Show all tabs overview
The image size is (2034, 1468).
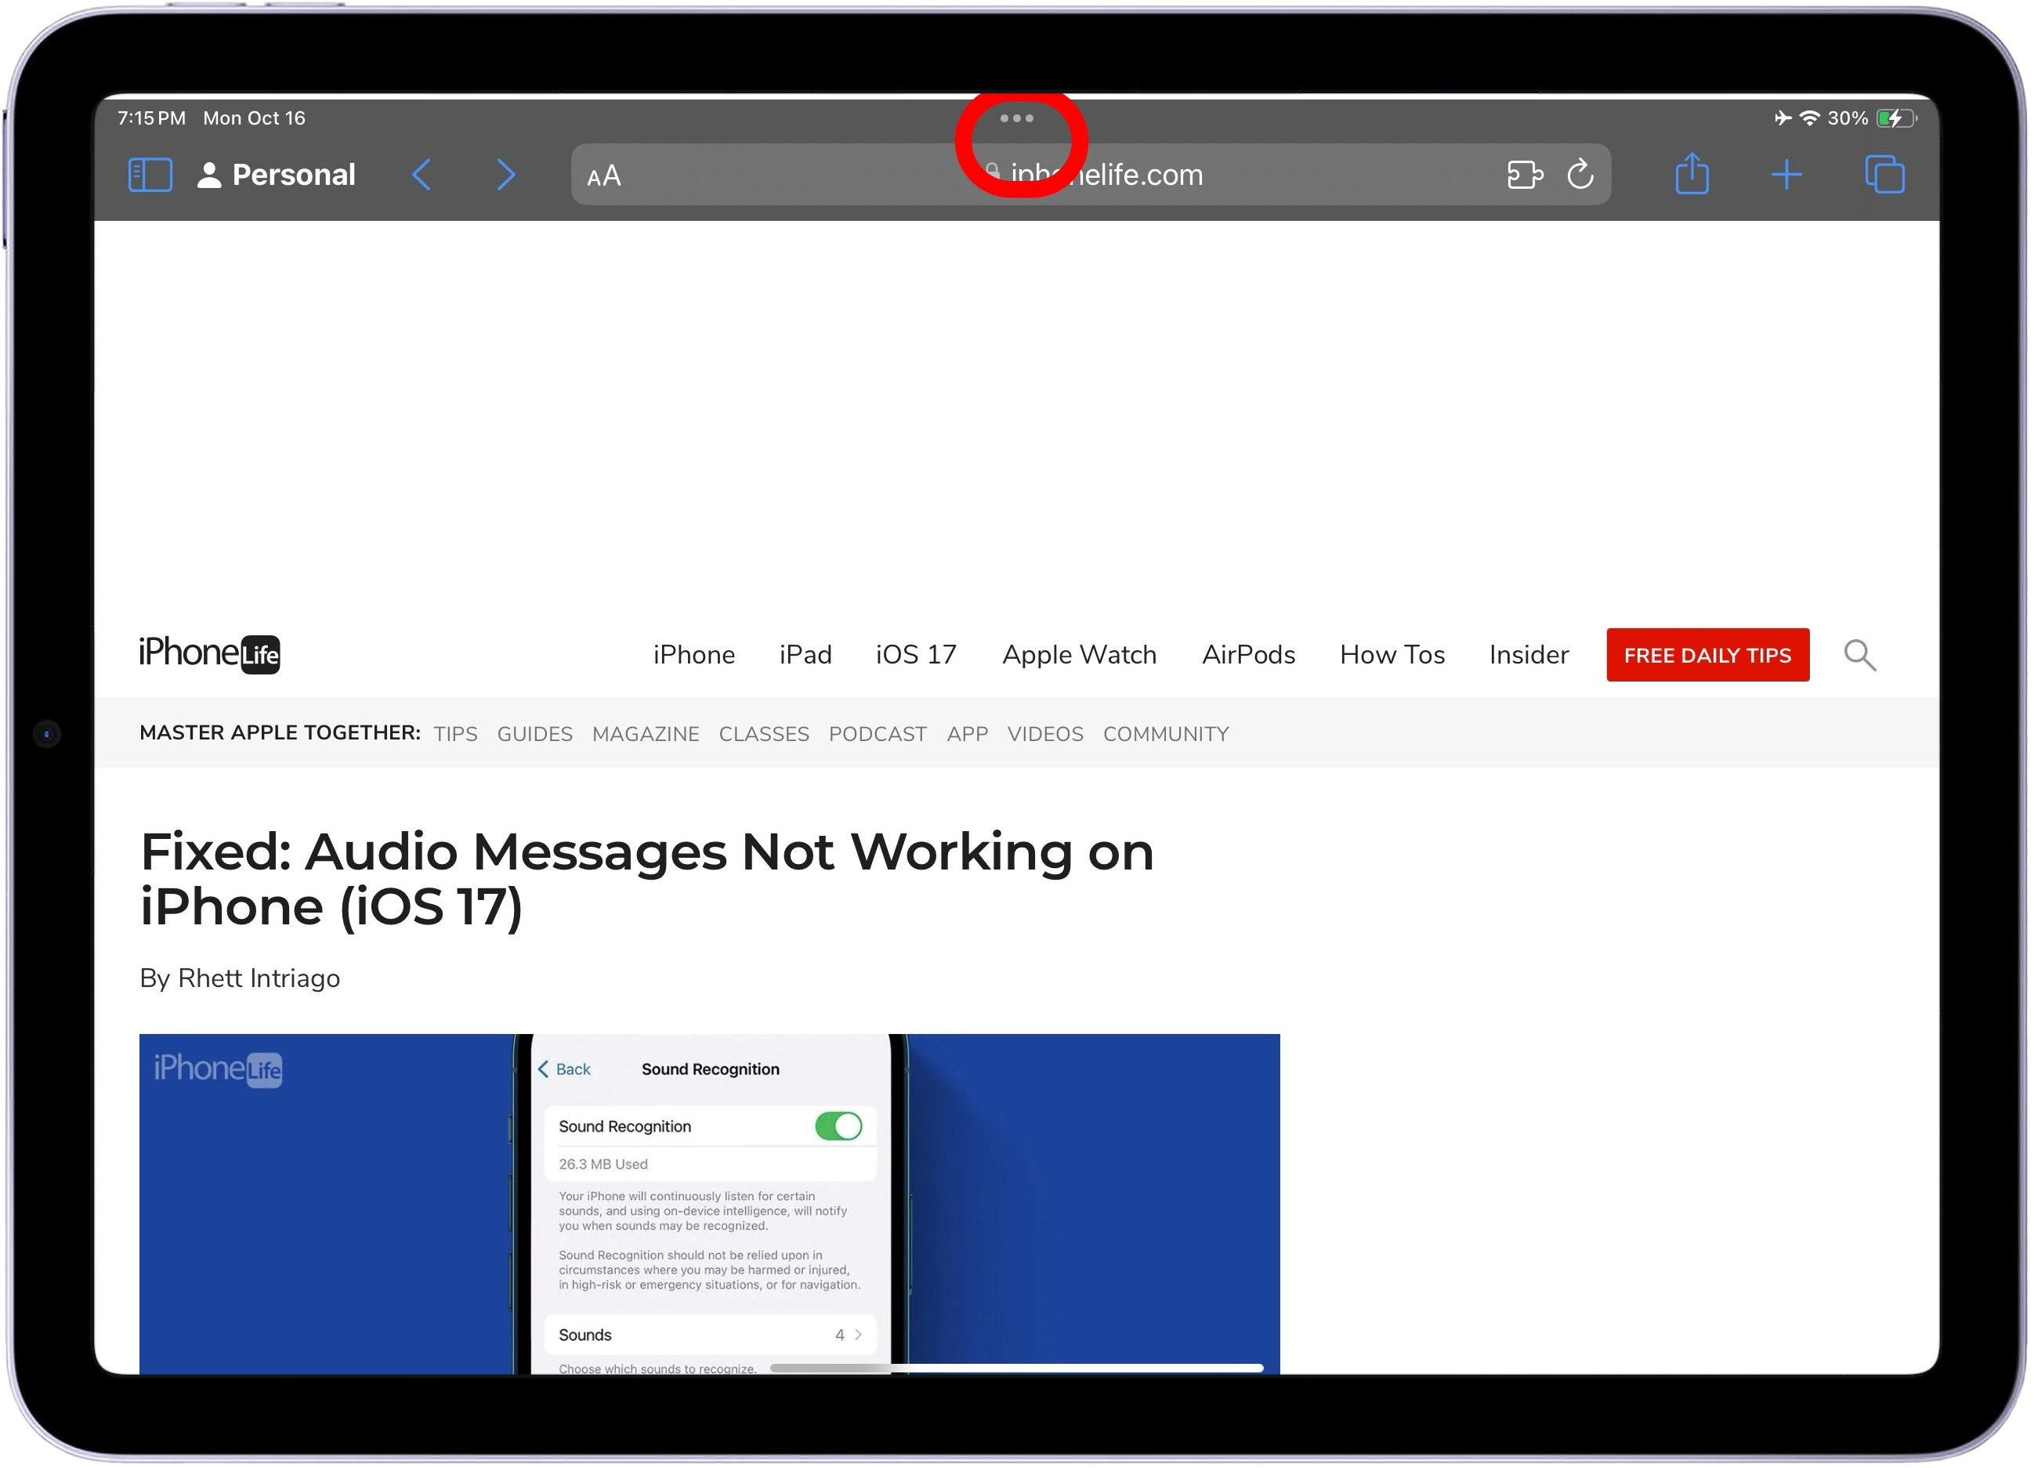[x=1884, y=175]
